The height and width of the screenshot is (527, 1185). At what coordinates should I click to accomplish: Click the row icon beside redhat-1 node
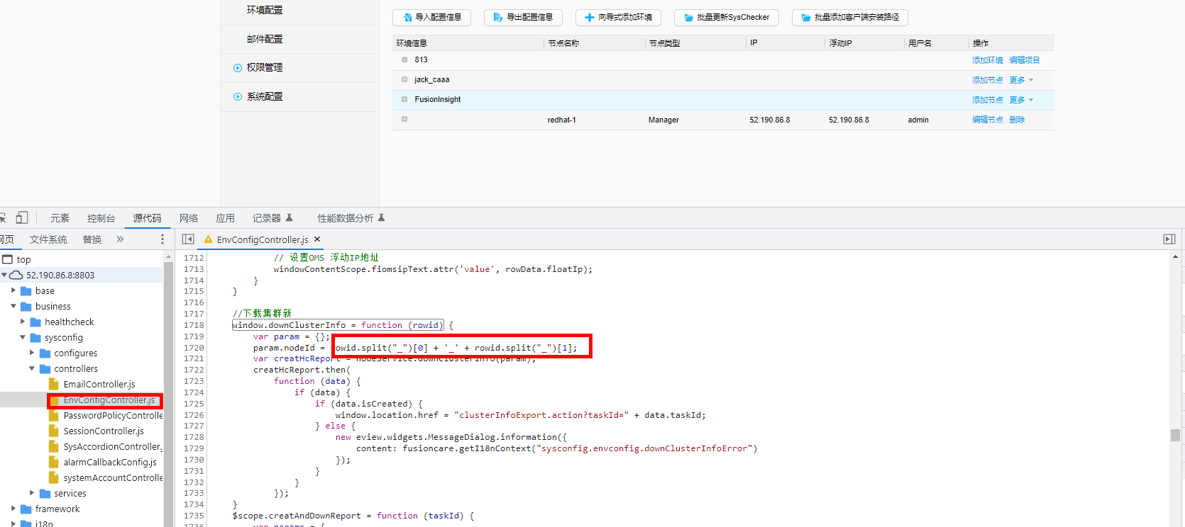(x=404, y=119)
